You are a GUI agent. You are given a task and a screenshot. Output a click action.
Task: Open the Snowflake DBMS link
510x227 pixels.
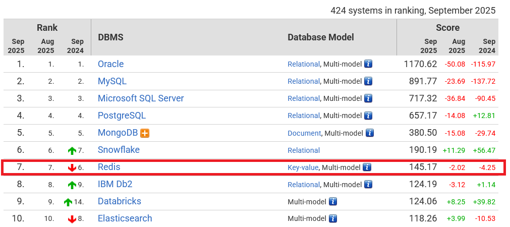point(119,150)
